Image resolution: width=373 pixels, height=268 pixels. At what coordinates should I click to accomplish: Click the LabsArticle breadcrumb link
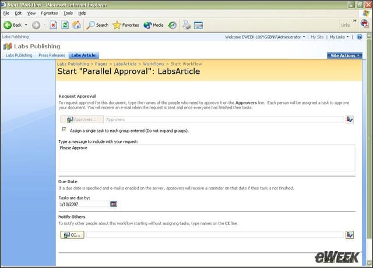click(x=125, y=64)
